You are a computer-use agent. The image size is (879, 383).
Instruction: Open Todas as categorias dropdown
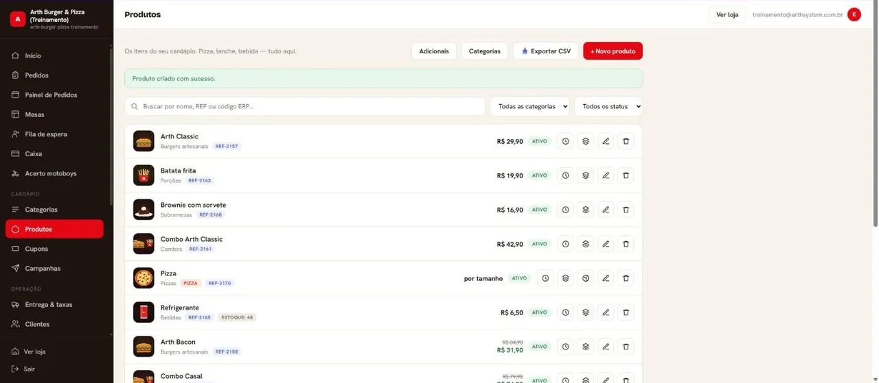[x=530, y=106]
